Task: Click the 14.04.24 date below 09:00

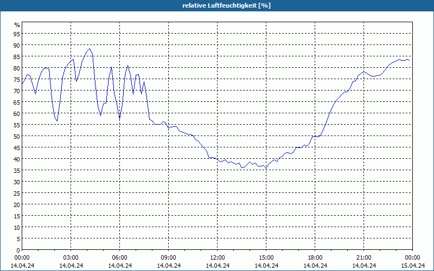Action: point(169,266)
